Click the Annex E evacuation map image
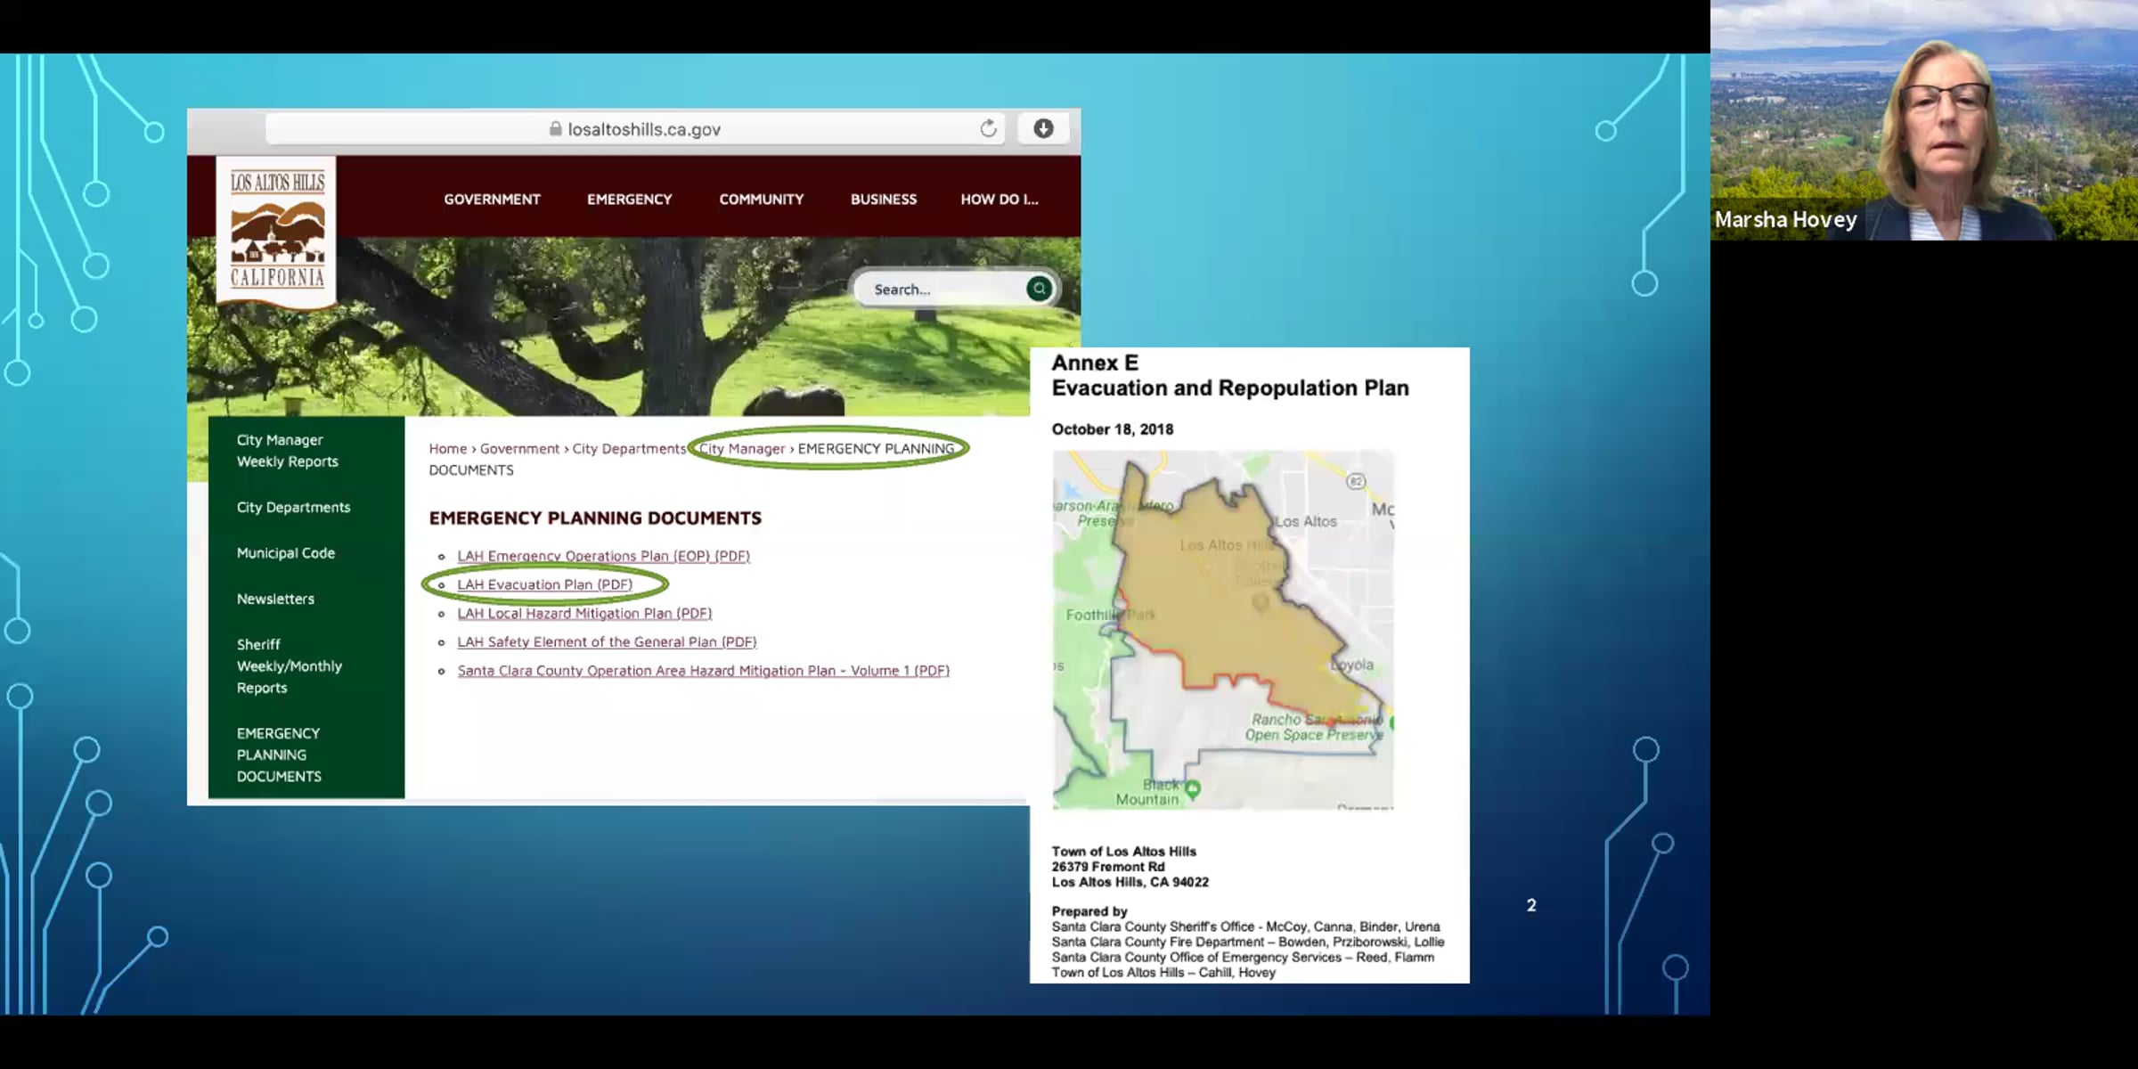2138x1069 pixels. coord(1222,629)
